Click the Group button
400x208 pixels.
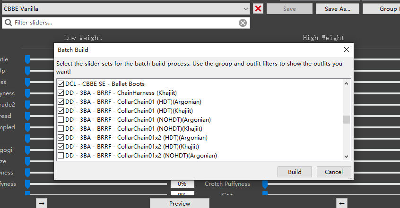382,8
